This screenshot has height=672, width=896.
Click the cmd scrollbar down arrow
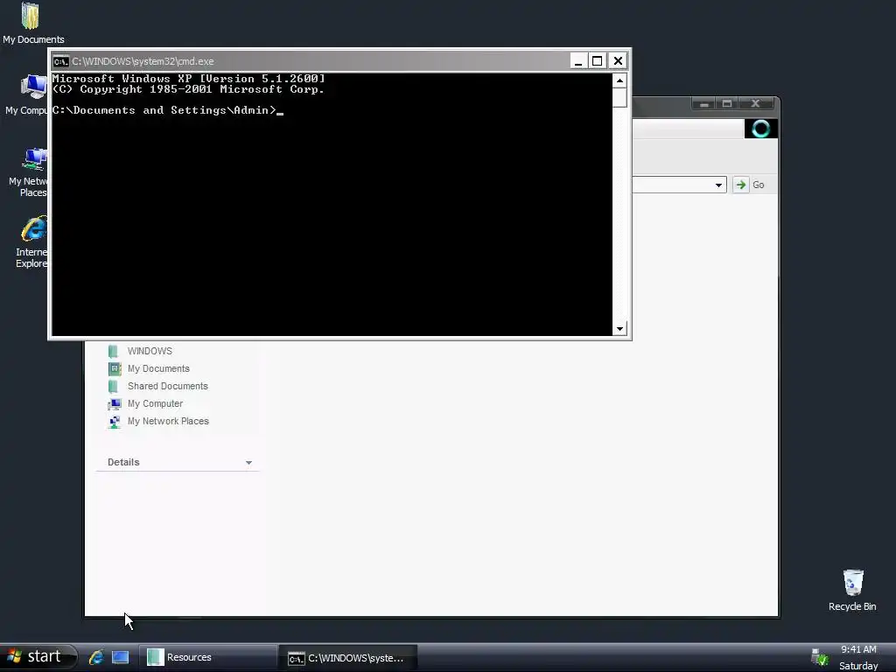click(619, 329)
